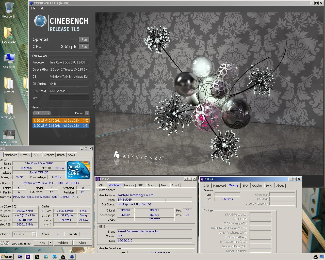Viewport: 325px width, 260px height.
Task: Open the CPU ranking dropdown
Action: pyautogui.click(x=42, y=113)
